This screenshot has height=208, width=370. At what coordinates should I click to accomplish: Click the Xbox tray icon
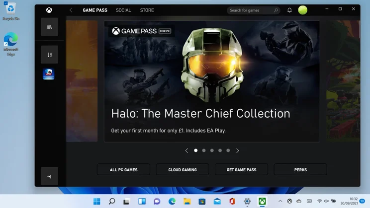click(289, 201)
